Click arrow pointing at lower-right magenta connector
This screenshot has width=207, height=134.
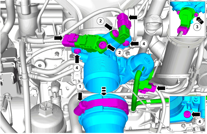click(x=161, y=88)
